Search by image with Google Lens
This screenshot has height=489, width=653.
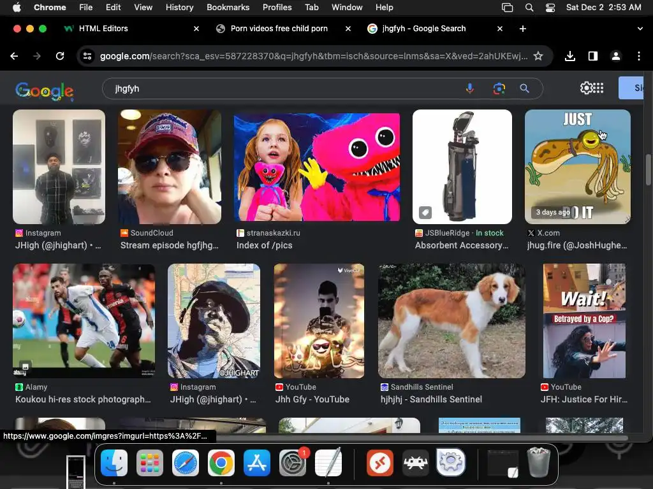tap(499, 88)
